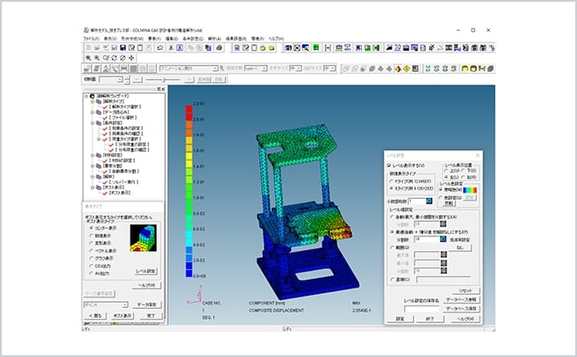Click the 完了 button

(x=151, y=316)
